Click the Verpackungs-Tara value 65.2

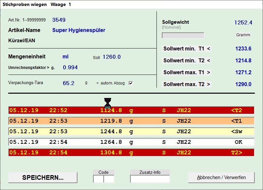point(68,83)
